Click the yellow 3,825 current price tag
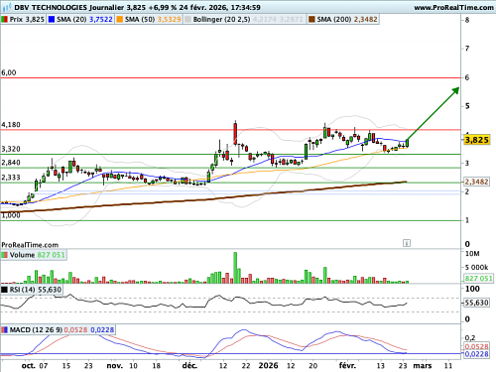The width and height of the screenshot is (496, 372). pyautogui.click(x=476, y=140)
